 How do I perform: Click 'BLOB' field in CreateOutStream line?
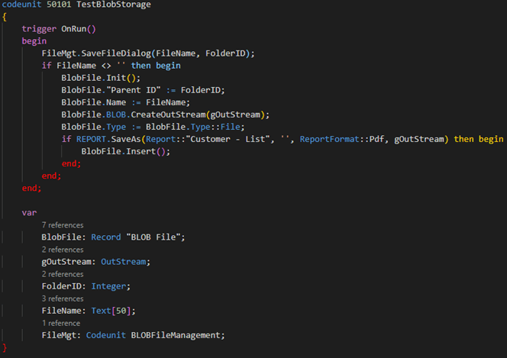116,114
